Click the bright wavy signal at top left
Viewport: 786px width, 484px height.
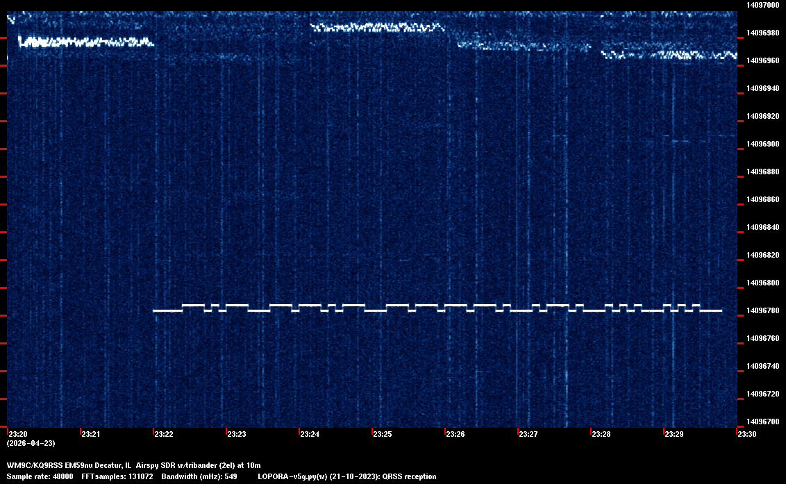pyautogui.click(x=83, y=42)
